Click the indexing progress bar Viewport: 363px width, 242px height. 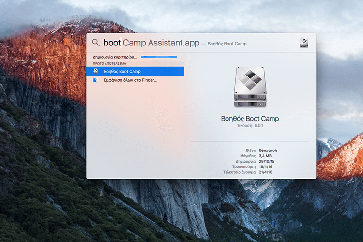click(159, 57)
